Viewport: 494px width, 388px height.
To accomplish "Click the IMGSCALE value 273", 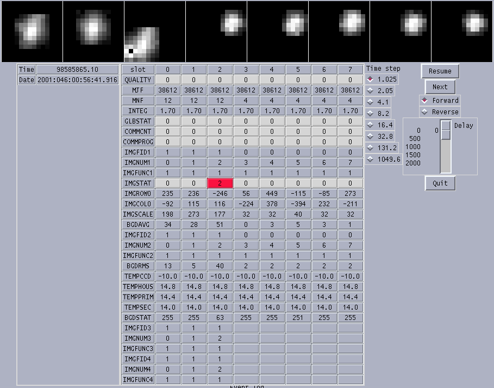I will tap(194, 214).
